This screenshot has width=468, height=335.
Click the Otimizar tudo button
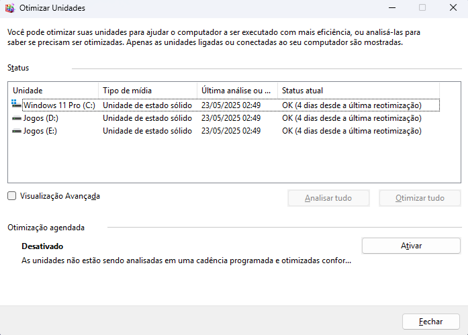coord(420,198)
